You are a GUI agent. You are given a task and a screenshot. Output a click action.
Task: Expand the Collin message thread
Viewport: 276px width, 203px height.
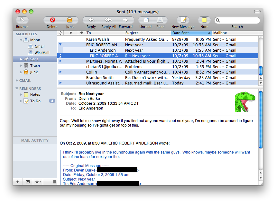coord(60,72)
